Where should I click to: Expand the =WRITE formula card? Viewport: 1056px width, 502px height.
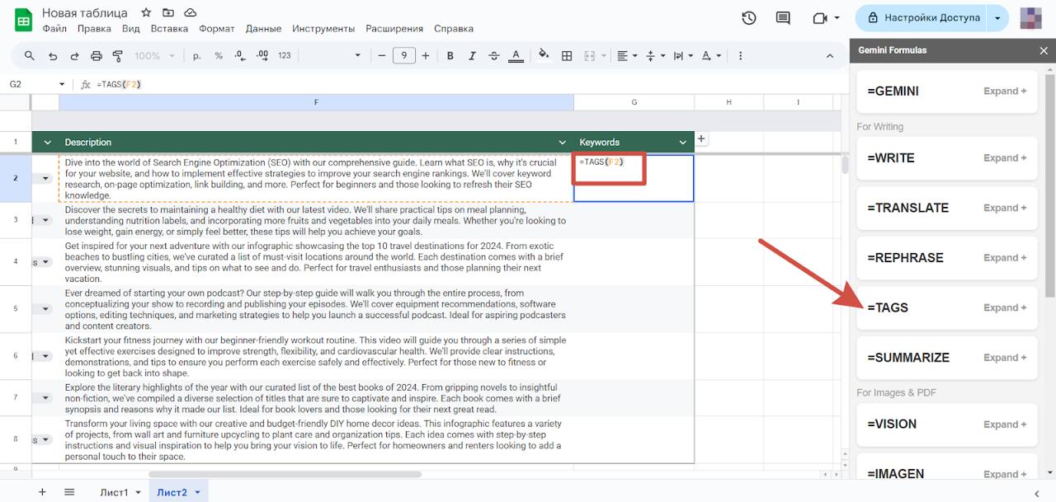click(1005, 158)
